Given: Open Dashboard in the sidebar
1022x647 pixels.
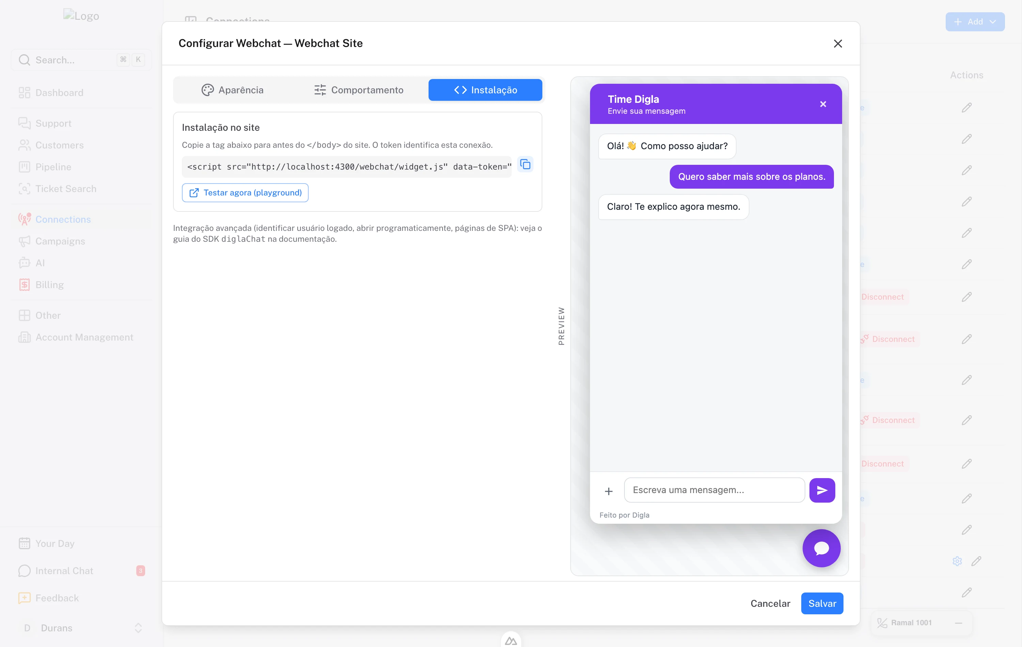Looking at the screenshot, I should (x=81, y=93).
